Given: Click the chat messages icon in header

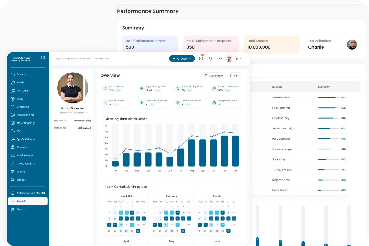Looking at the screenshot, I should click(x=201, y=58).
